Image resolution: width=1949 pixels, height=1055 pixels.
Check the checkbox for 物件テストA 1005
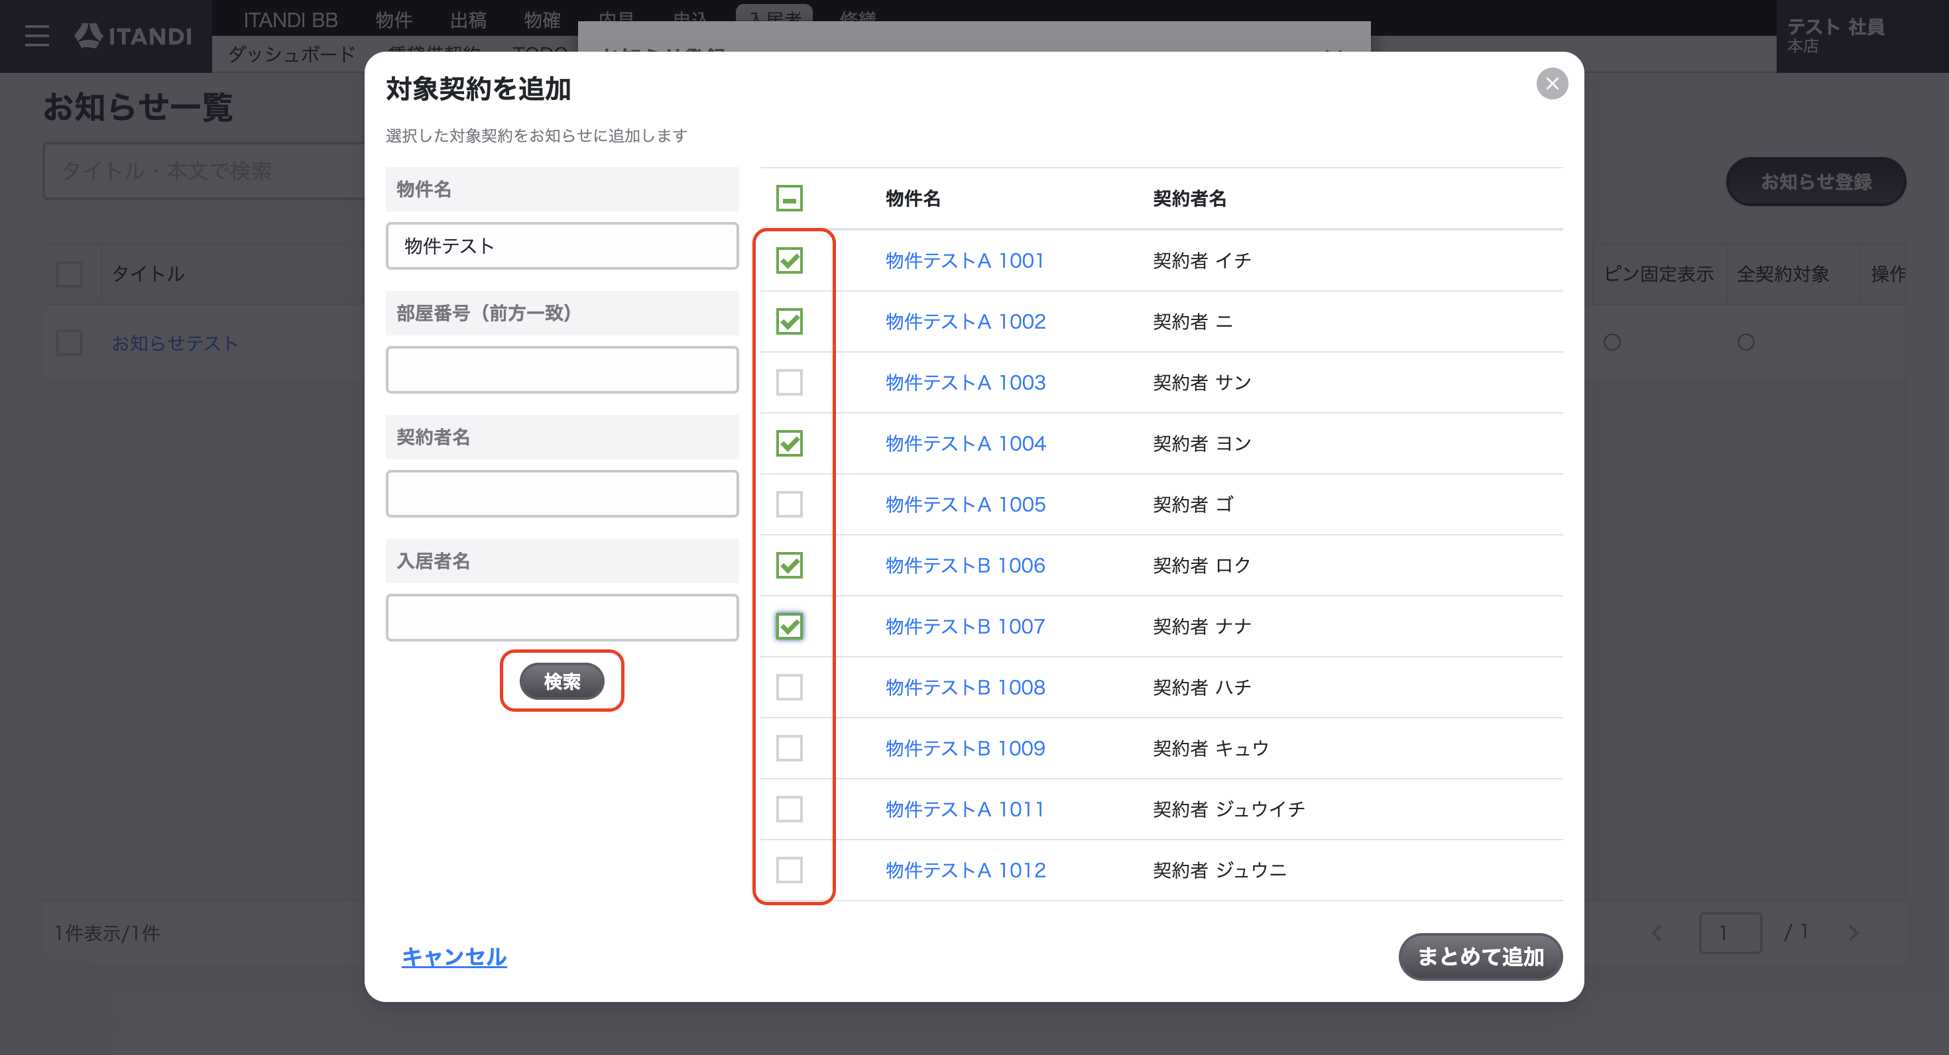point(789,504)
